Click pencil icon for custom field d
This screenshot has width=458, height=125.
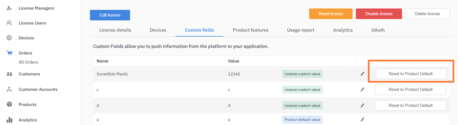[x=362, y=105]
